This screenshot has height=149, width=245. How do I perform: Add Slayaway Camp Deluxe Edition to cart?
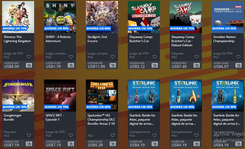point(197,65)
